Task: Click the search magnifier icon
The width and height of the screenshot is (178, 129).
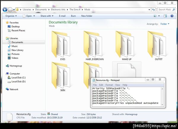Action: [x=174, y=10]
